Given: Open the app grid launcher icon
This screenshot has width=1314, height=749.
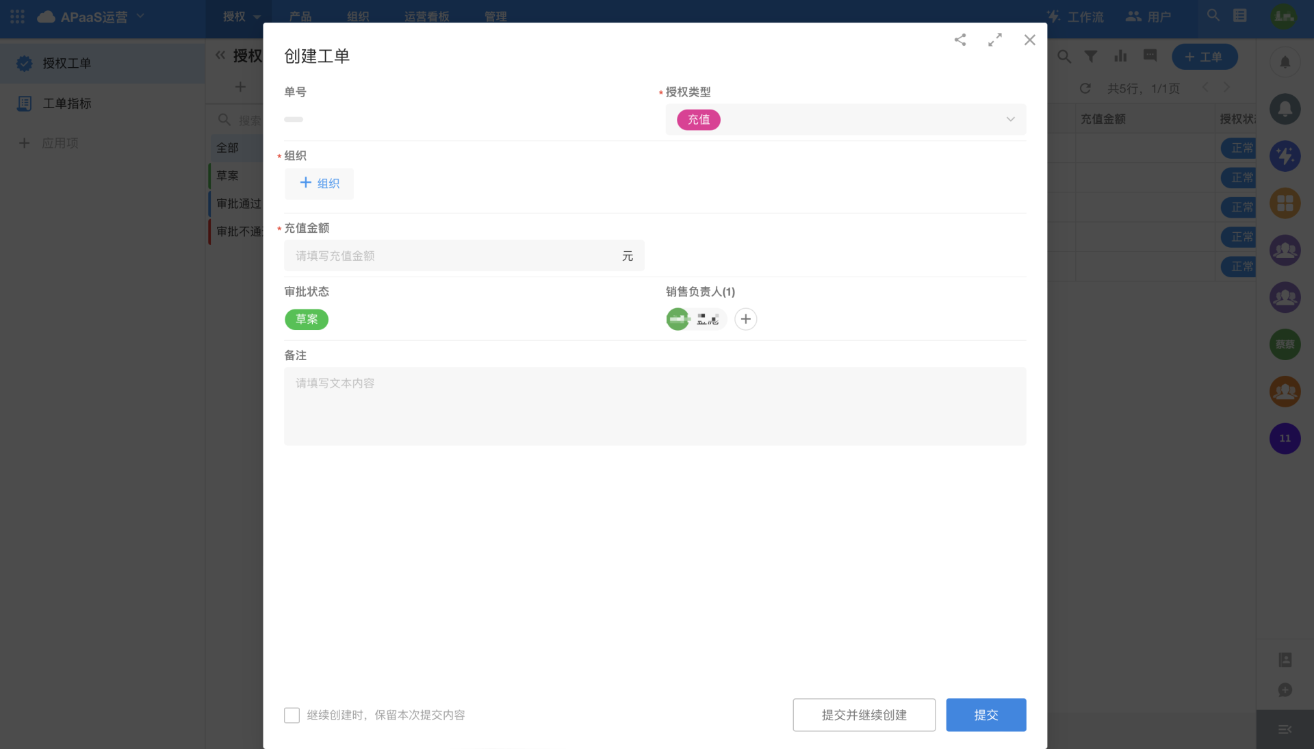Looking at the screenshot, I should click(x=18, y=16).
